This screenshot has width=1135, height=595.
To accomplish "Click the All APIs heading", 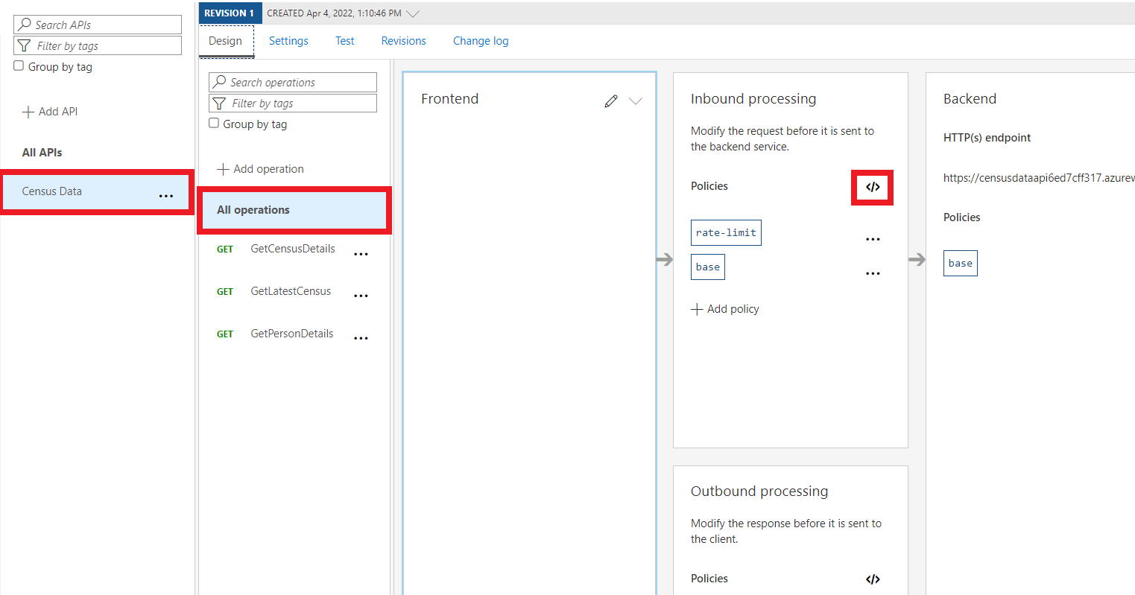I will pyautogui.click(x=42, y=153).
